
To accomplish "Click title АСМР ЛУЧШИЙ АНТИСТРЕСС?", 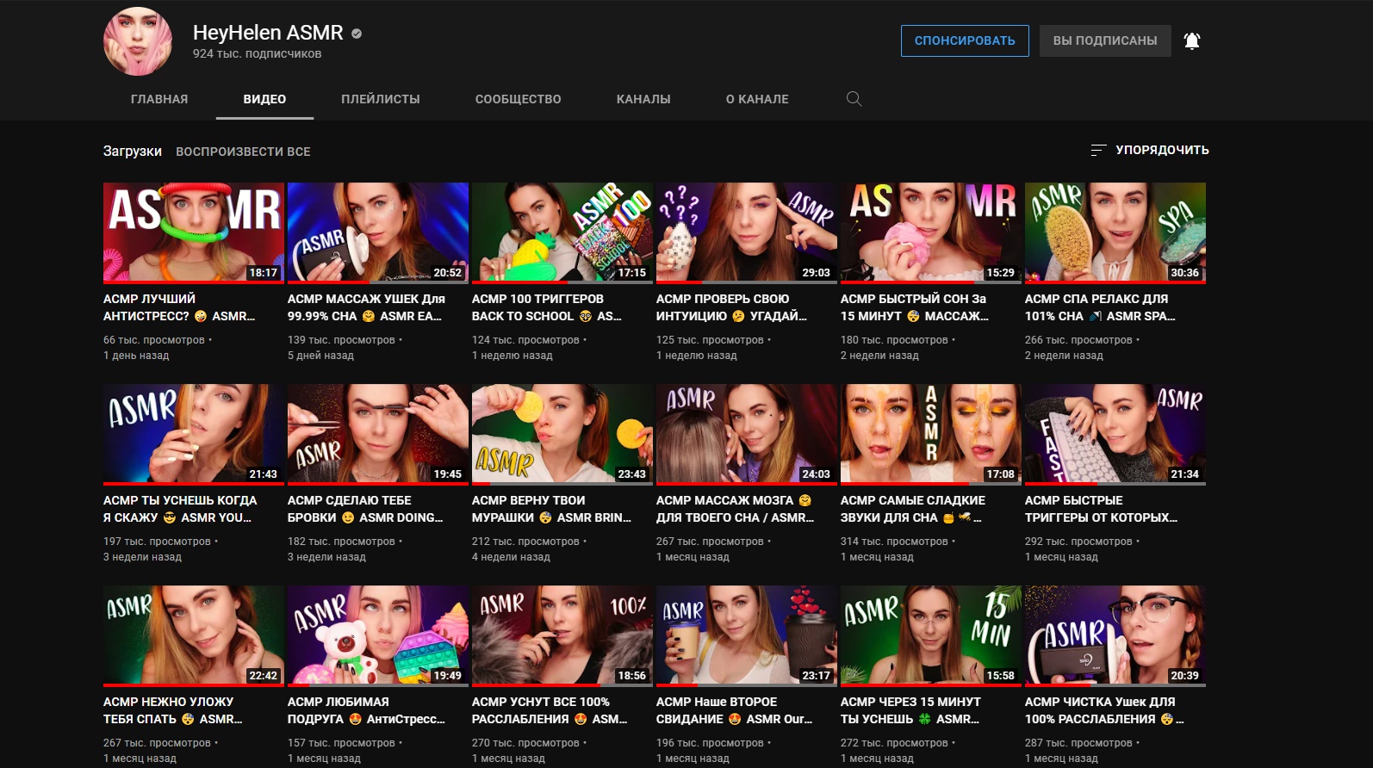I will (179, 307).
